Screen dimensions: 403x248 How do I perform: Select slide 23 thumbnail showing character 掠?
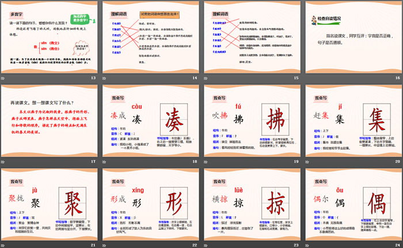[252, 205]
